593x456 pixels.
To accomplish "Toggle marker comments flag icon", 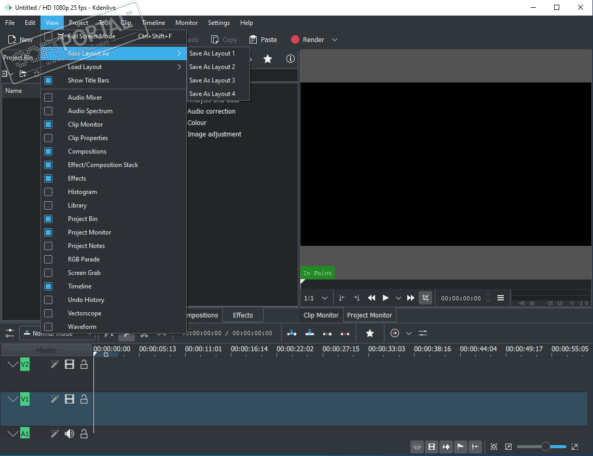I will (x=460, y=447).
